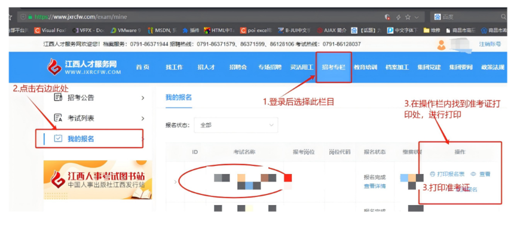Viewport: 514px width, 229px height.
Task: Open the 集团要闻 navigation item
Action: [461, 67]
